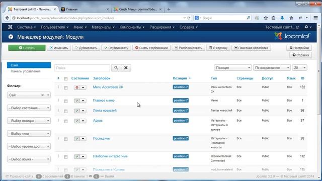This screenshot has height=181, width=322.
Task: Expand status dropdown arrow for Menu Accordeon CK
Action: point(83,87)
